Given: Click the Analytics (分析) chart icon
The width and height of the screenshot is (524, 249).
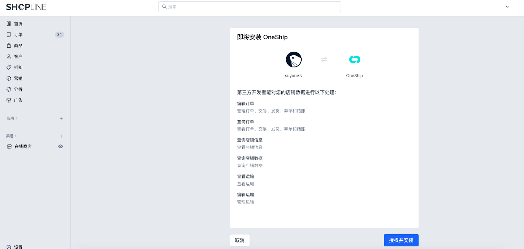Looking at the screenshot, I should [x=9, y=89].
